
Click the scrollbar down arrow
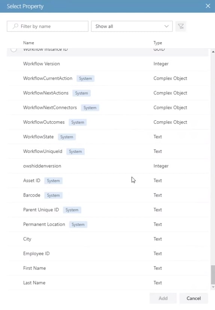213,287
